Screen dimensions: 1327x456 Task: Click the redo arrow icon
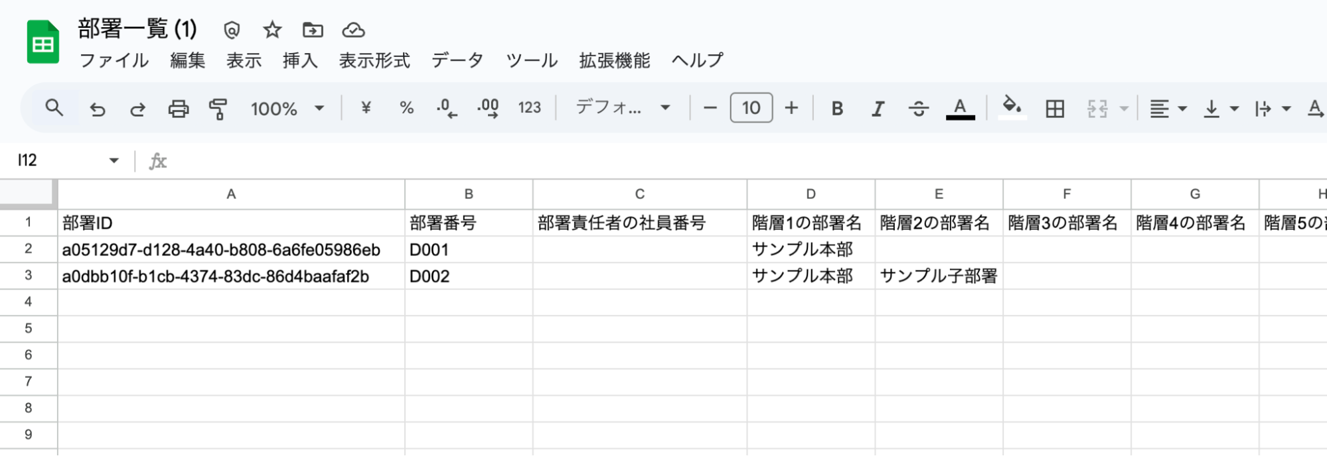[137, 109]
